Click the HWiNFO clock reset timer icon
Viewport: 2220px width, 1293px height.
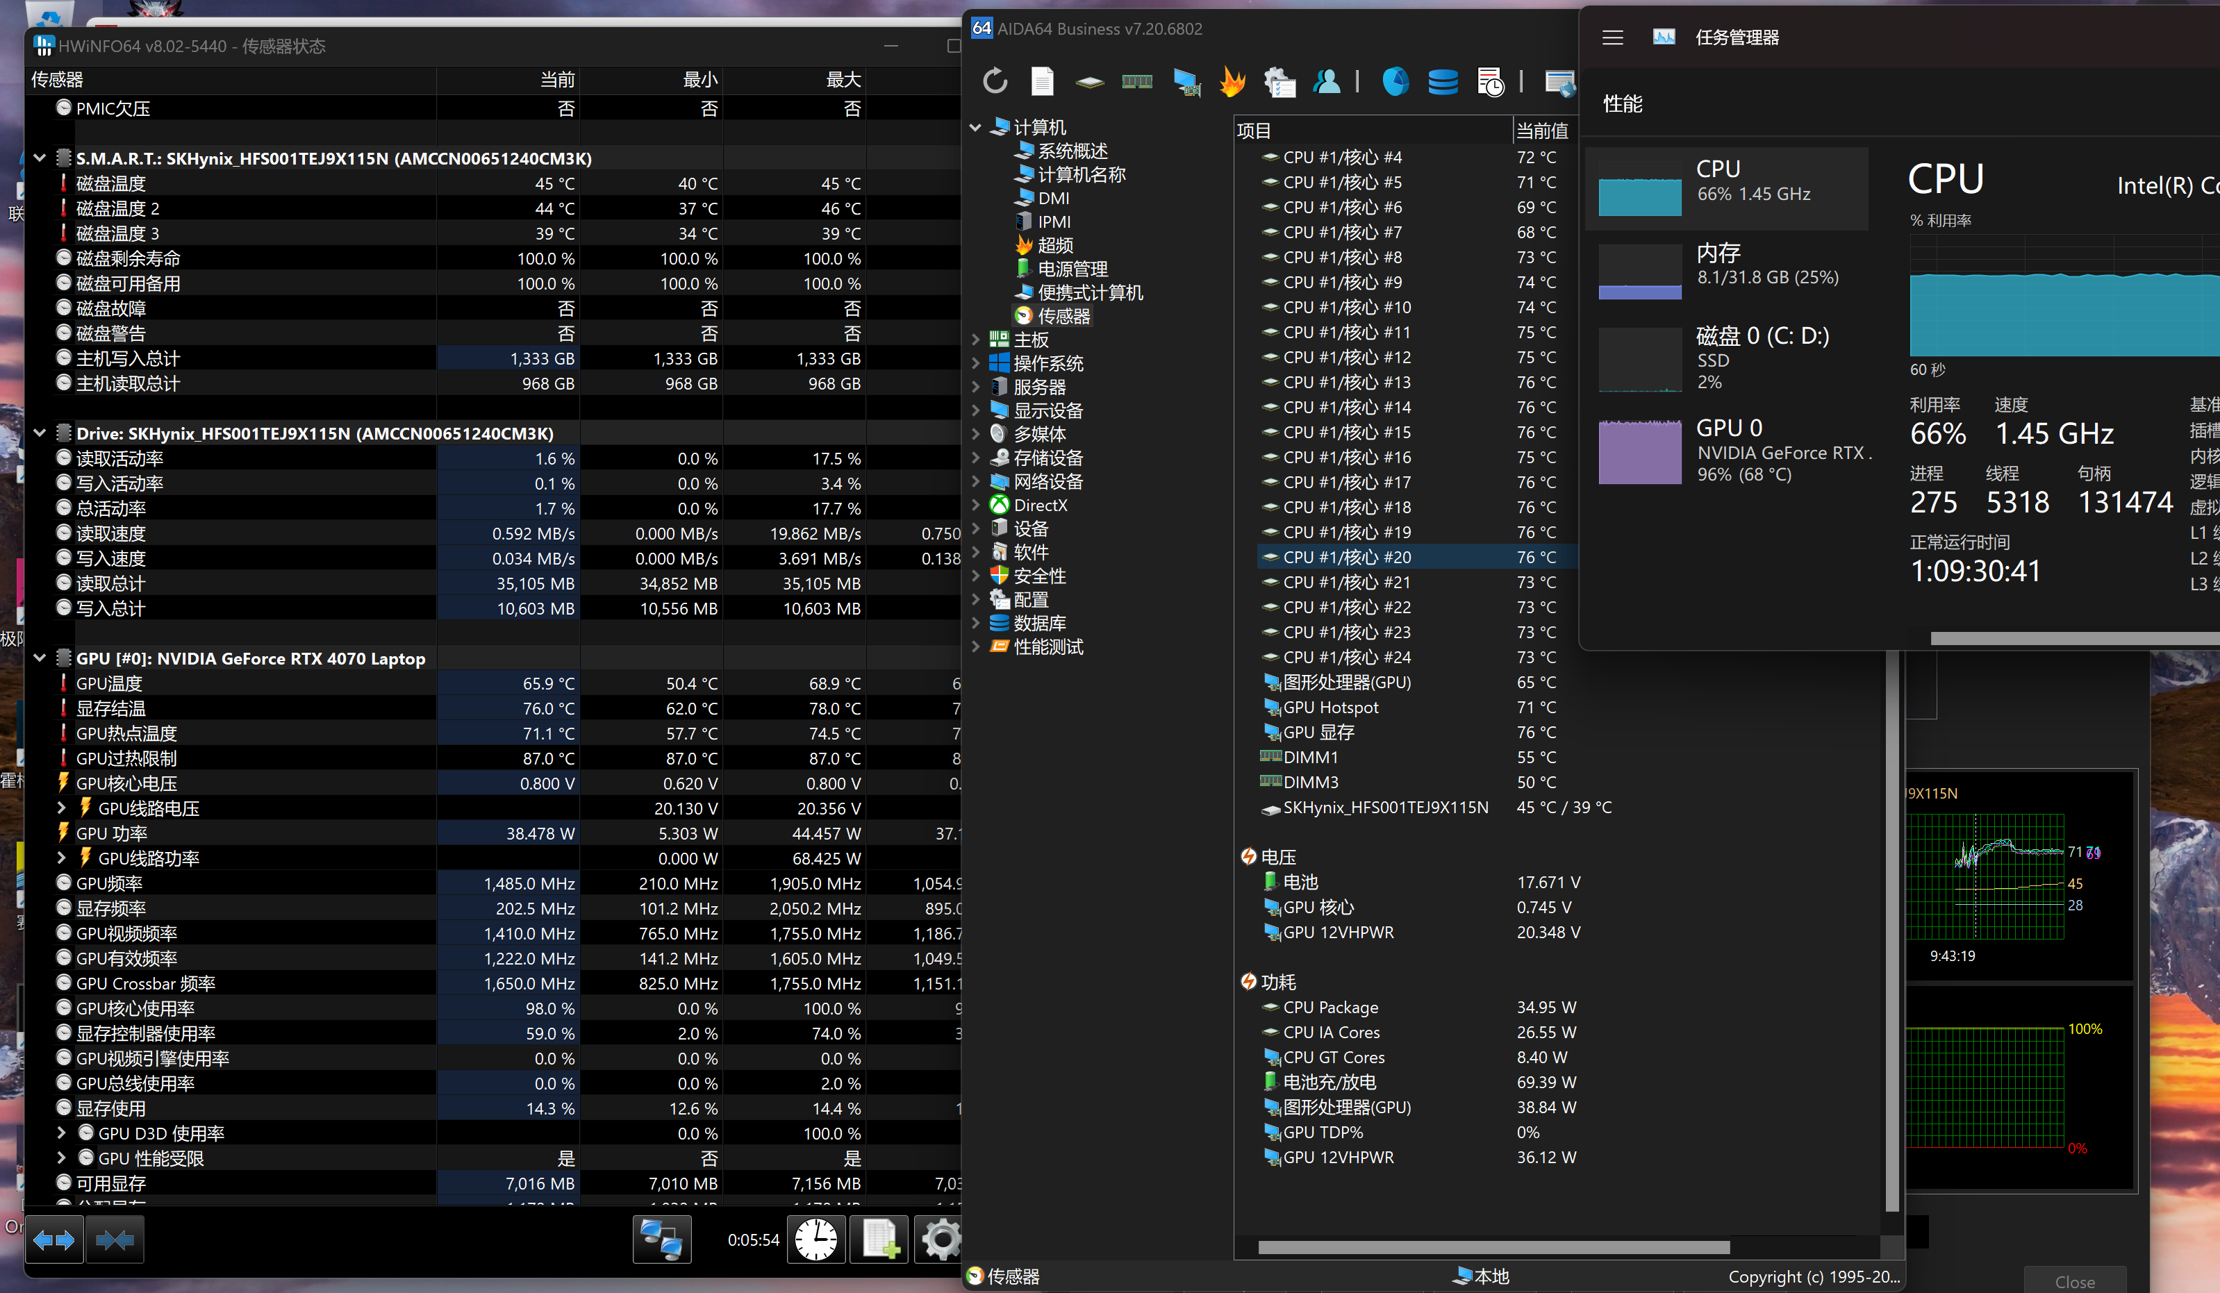[x=815, y=1240]
